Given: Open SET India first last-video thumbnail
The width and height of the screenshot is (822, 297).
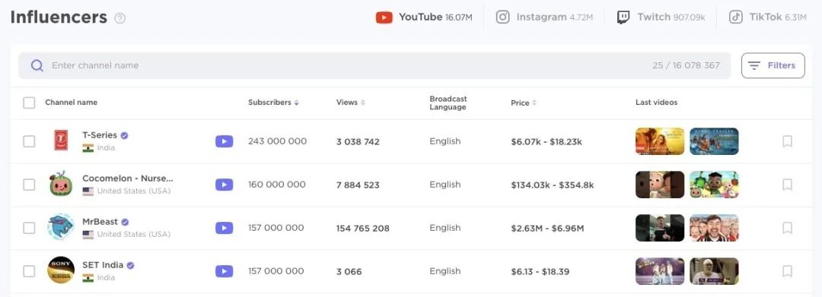Looking at the screenshot, I should (x=659, y=271).
